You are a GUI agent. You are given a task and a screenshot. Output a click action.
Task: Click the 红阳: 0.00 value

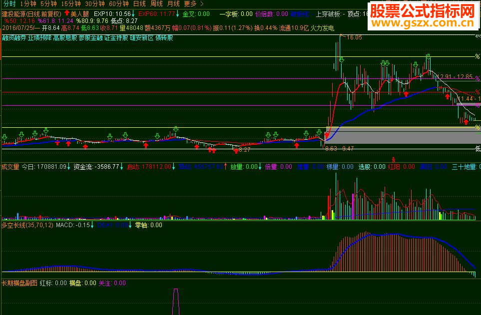401,167
